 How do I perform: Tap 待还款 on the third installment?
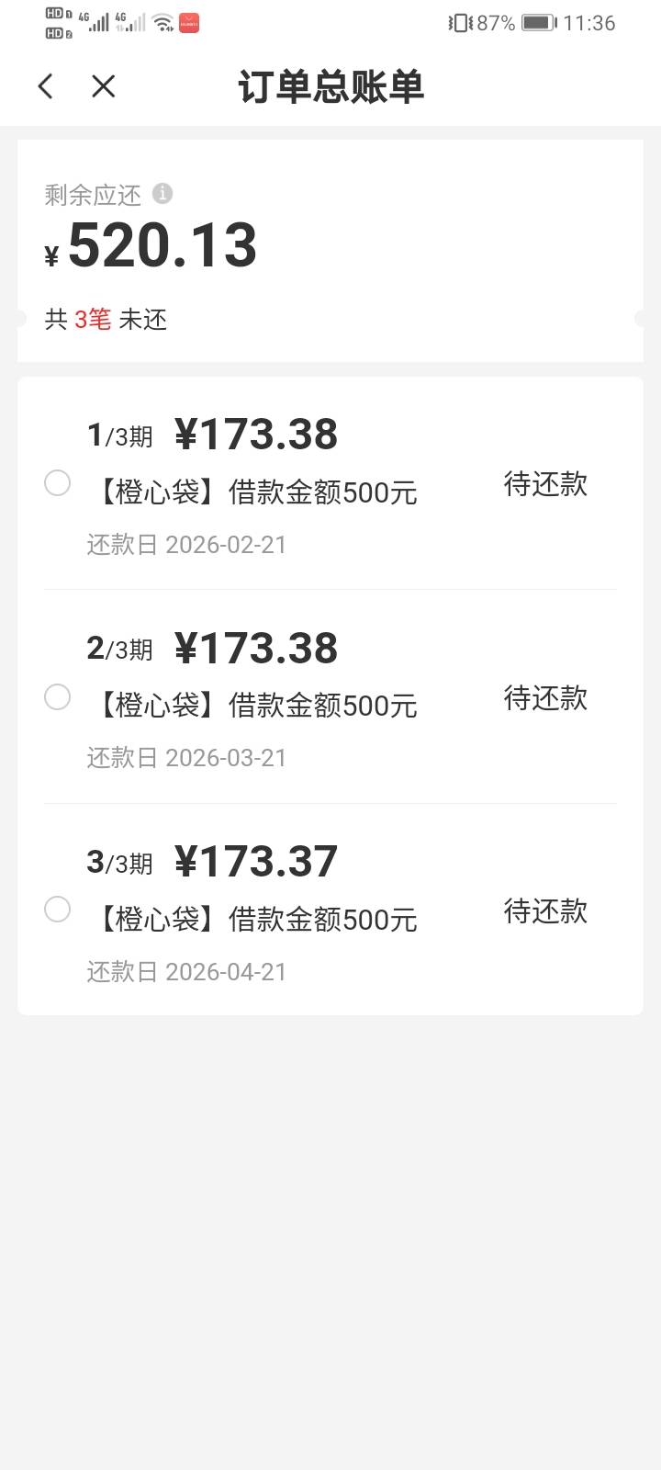pyautogui.click(x=545, y=911)
